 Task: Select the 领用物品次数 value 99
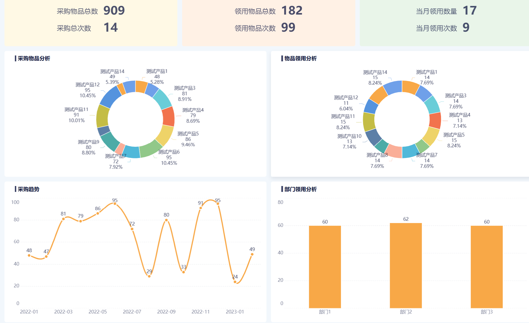click(288, 27)
